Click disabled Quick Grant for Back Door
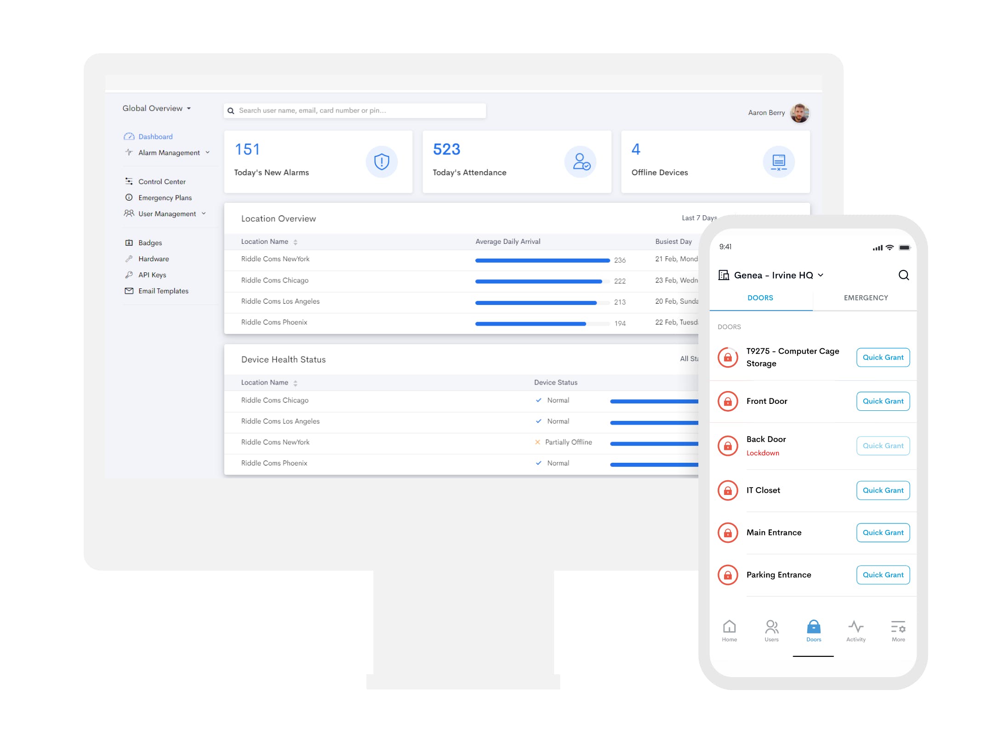 coord(883,446)
